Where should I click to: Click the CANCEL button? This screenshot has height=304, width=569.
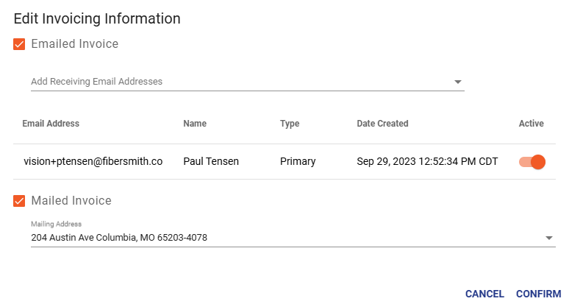[484, 294]
